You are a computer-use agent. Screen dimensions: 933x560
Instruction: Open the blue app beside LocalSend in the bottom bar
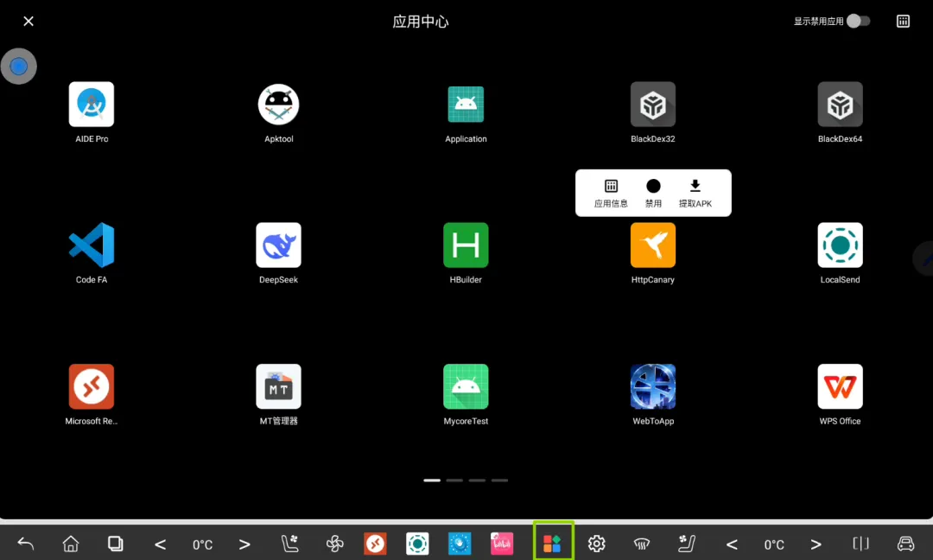point(460,544)
